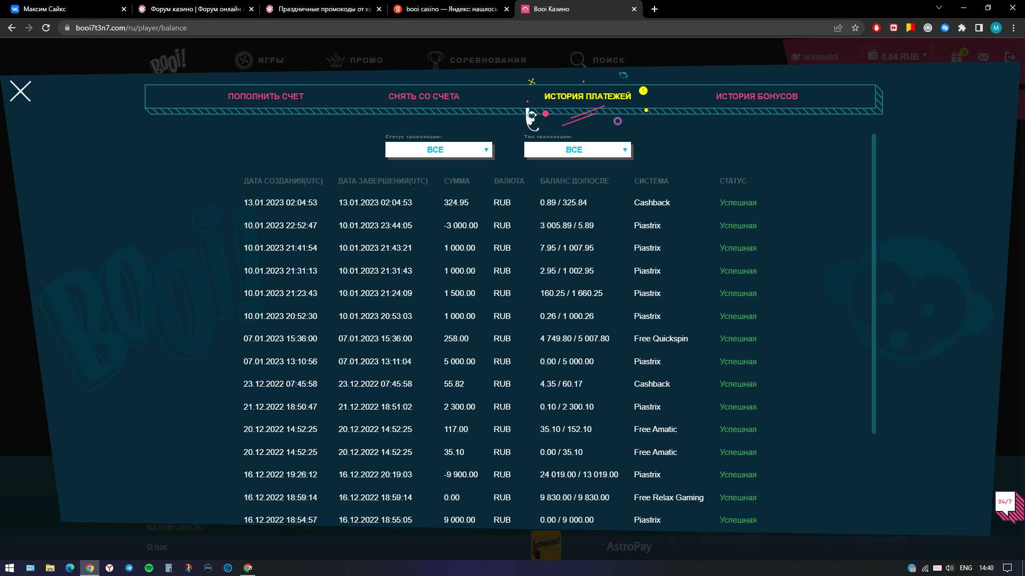This screenshot has width=1025, height=576.
Task: Click the logout arrow icon
Action: pos(1010,57)
